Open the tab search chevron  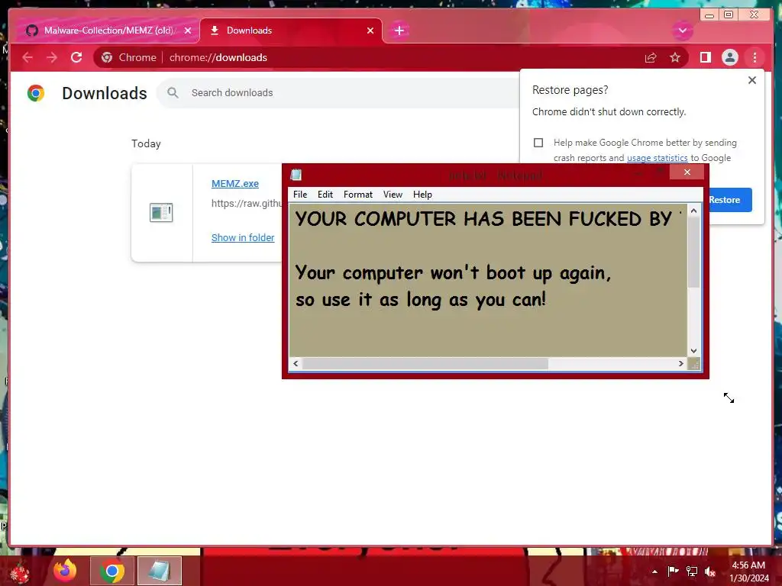point(682,31)
